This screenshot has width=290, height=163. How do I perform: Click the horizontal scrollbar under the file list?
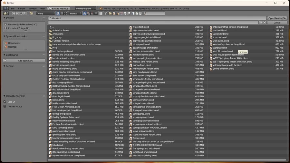[167, 160]
